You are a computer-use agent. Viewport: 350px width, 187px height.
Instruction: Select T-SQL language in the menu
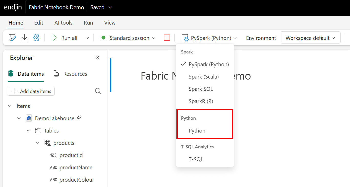pyautogui.click(x=196, y=159)
